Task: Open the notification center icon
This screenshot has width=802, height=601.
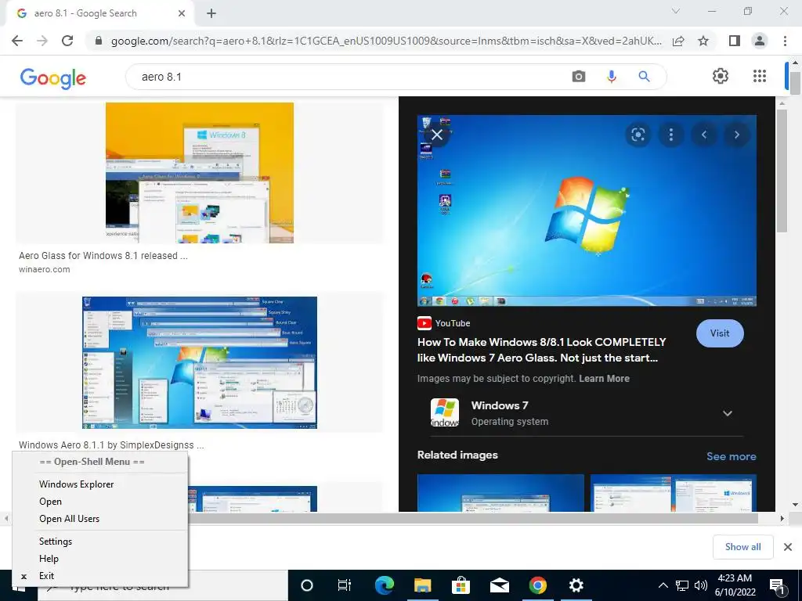Action: coord(778,587)
